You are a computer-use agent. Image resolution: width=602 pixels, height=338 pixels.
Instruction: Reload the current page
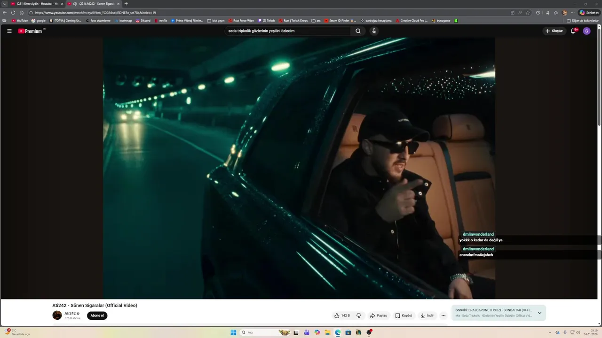point(13,13)
